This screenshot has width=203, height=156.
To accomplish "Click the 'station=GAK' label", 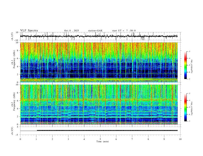I will [x=95, y=31].
